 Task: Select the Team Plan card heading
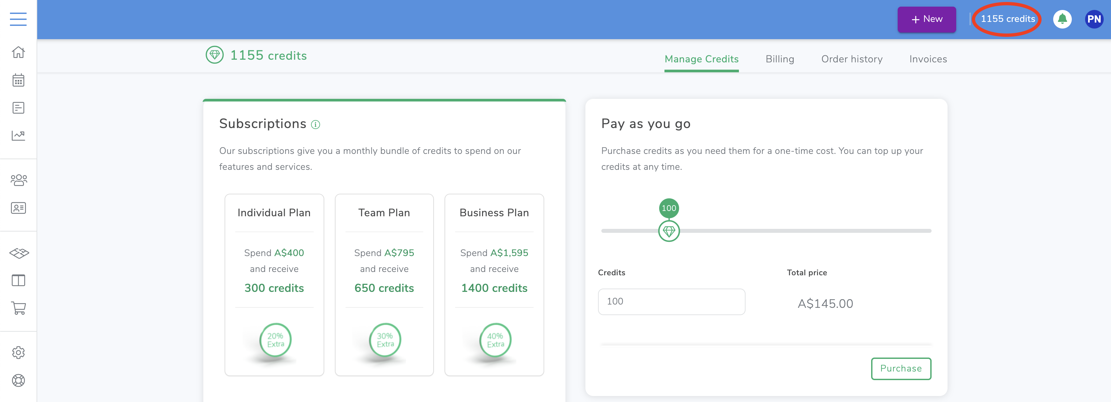[384, 213]
